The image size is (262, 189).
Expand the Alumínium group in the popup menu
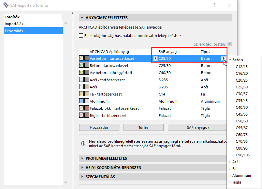tap(230, 175)
